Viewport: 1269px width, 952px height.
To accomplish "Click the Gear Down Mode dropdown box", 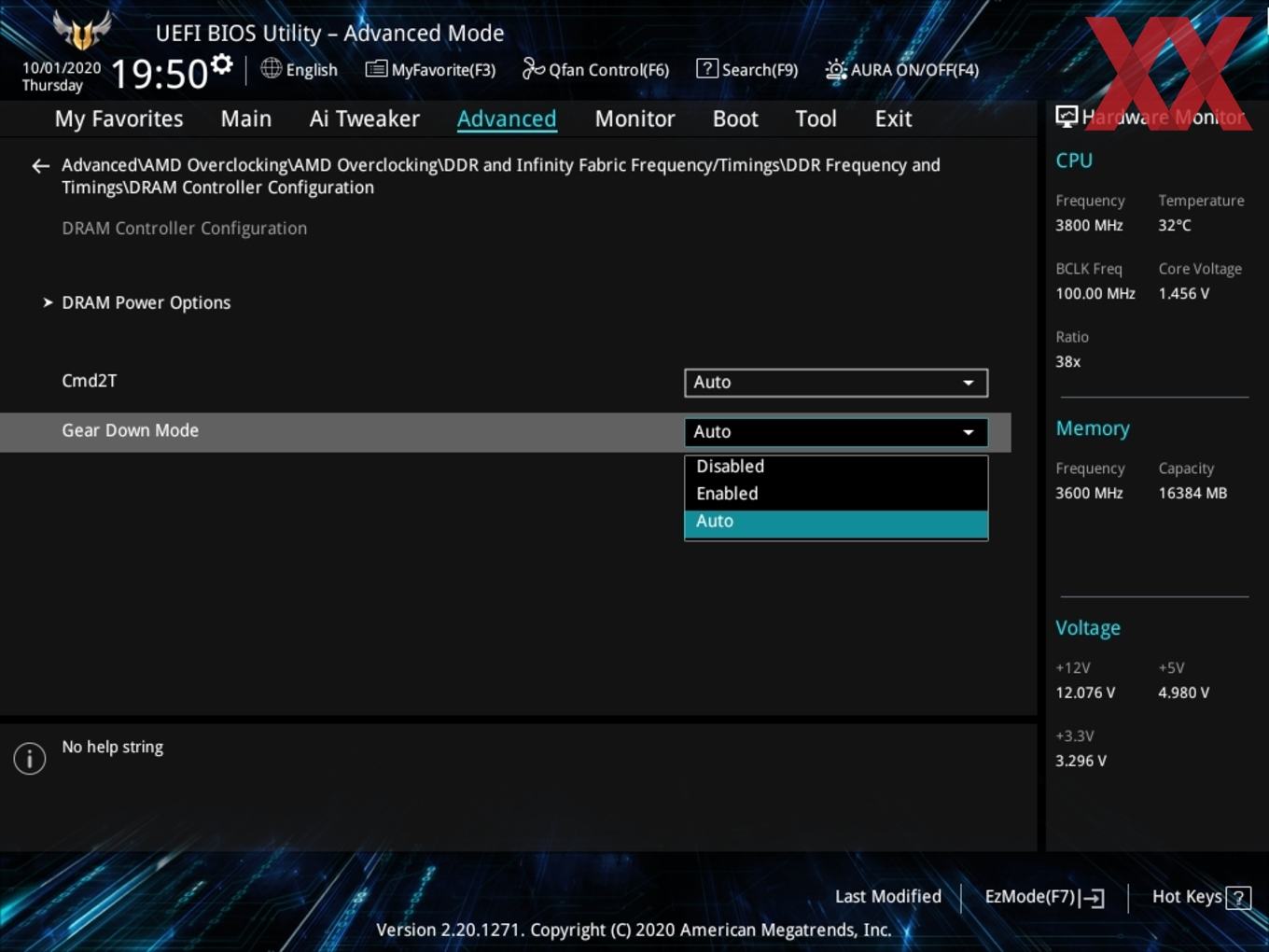I will pos(836,432).
